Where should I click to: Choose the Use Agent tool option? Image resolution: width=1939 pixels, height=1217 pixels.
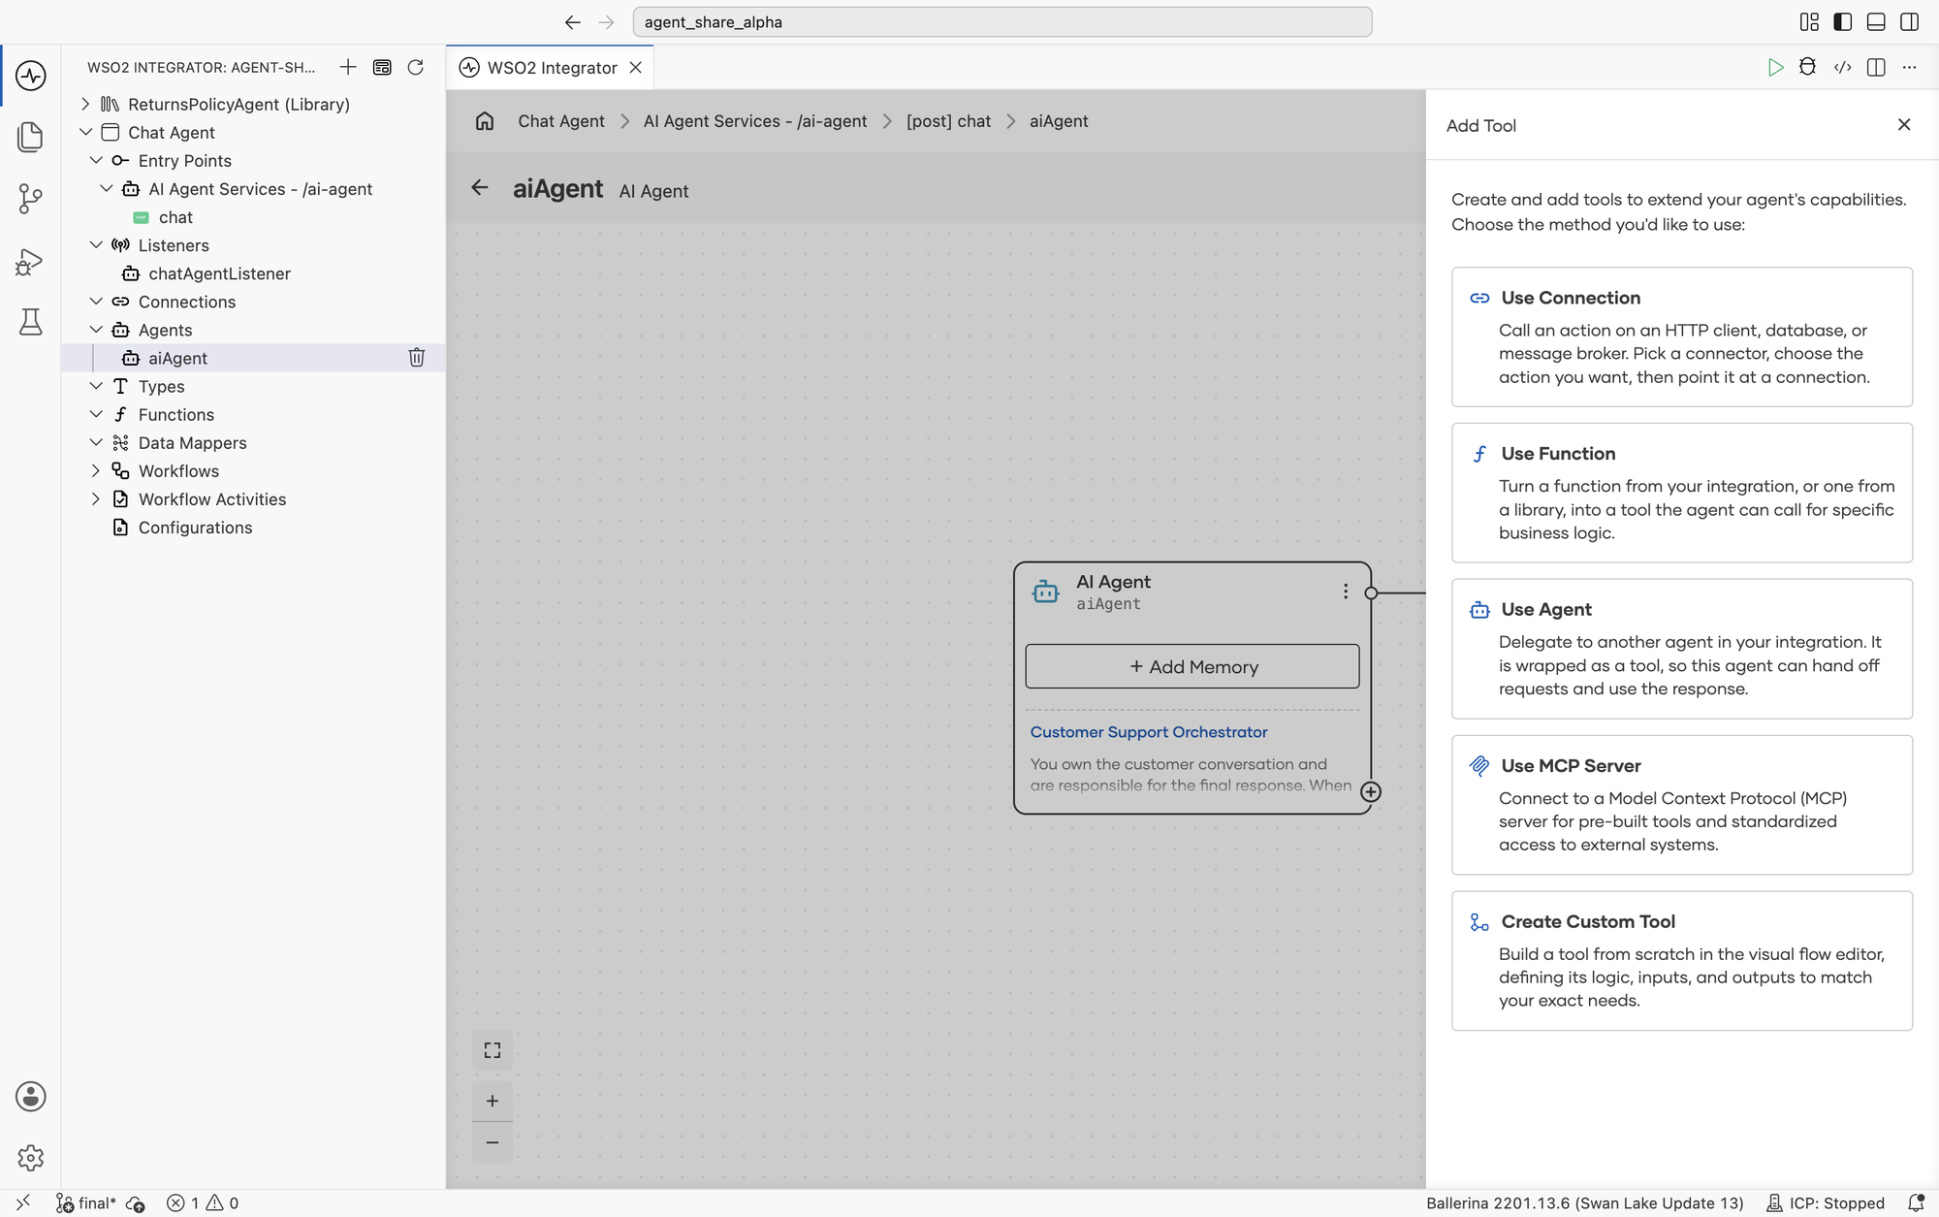coord(1682,649)
